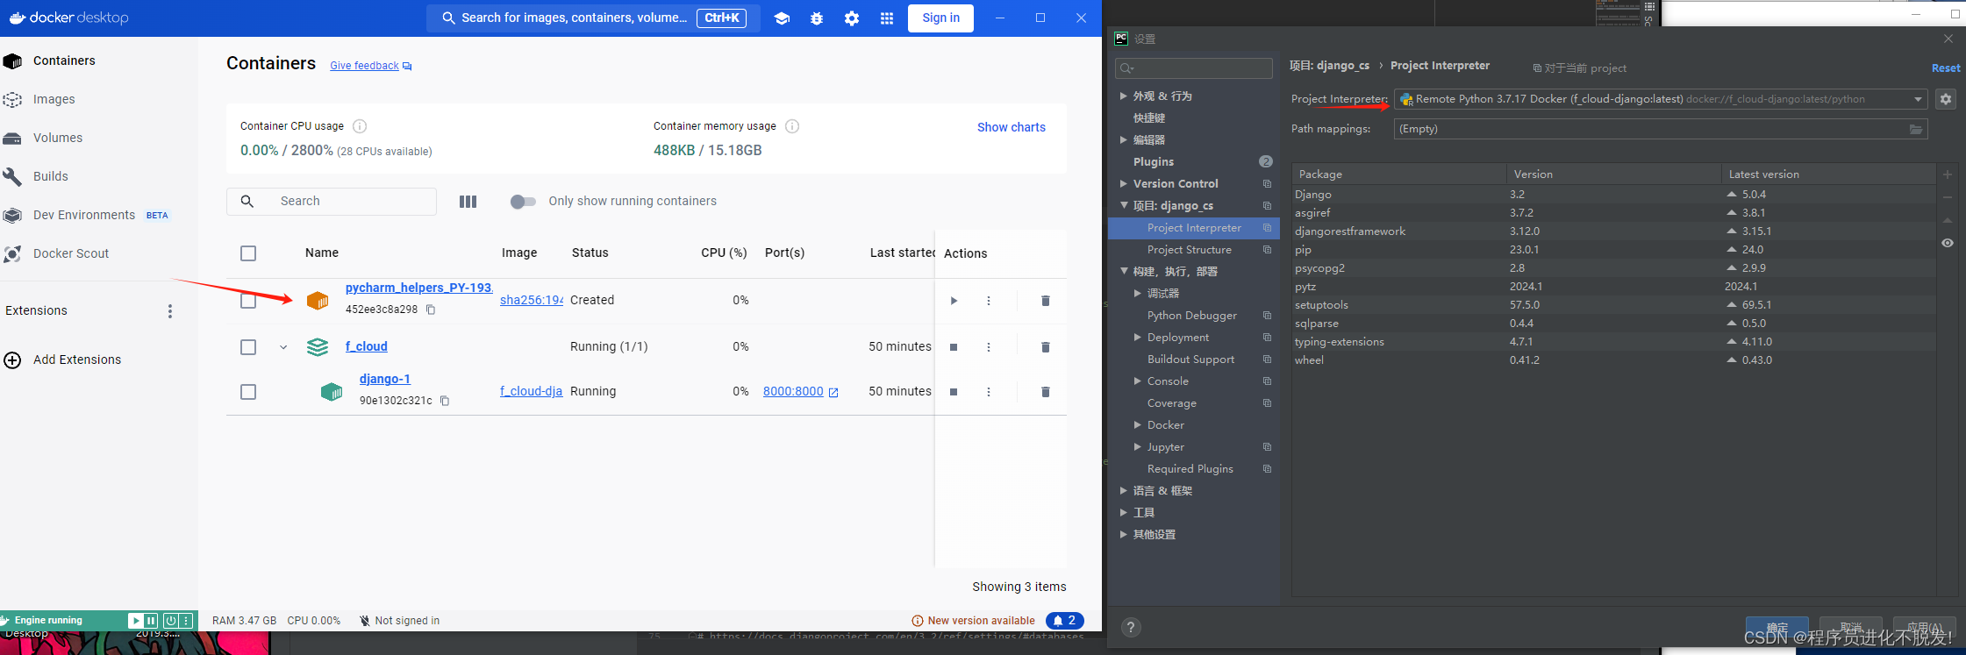The height and width of the screenshot is (655, 1966).
Task: Delete the django-1 container
Action: [x=1045, y=392]
